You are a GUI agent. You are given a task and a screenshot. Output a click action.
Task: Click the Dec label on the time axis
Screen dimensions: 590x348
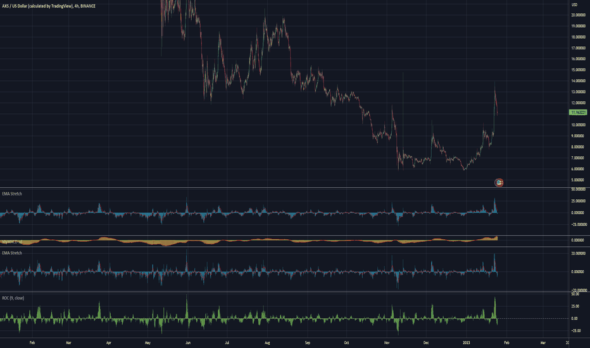[x=426, y=343]
